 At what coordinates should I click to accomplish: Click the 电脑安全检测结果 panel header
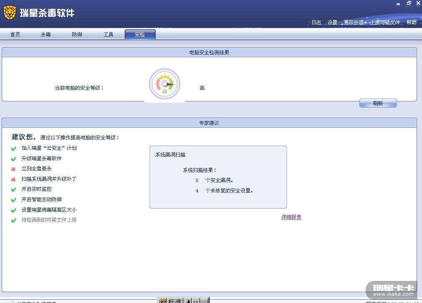coord(209,53)
